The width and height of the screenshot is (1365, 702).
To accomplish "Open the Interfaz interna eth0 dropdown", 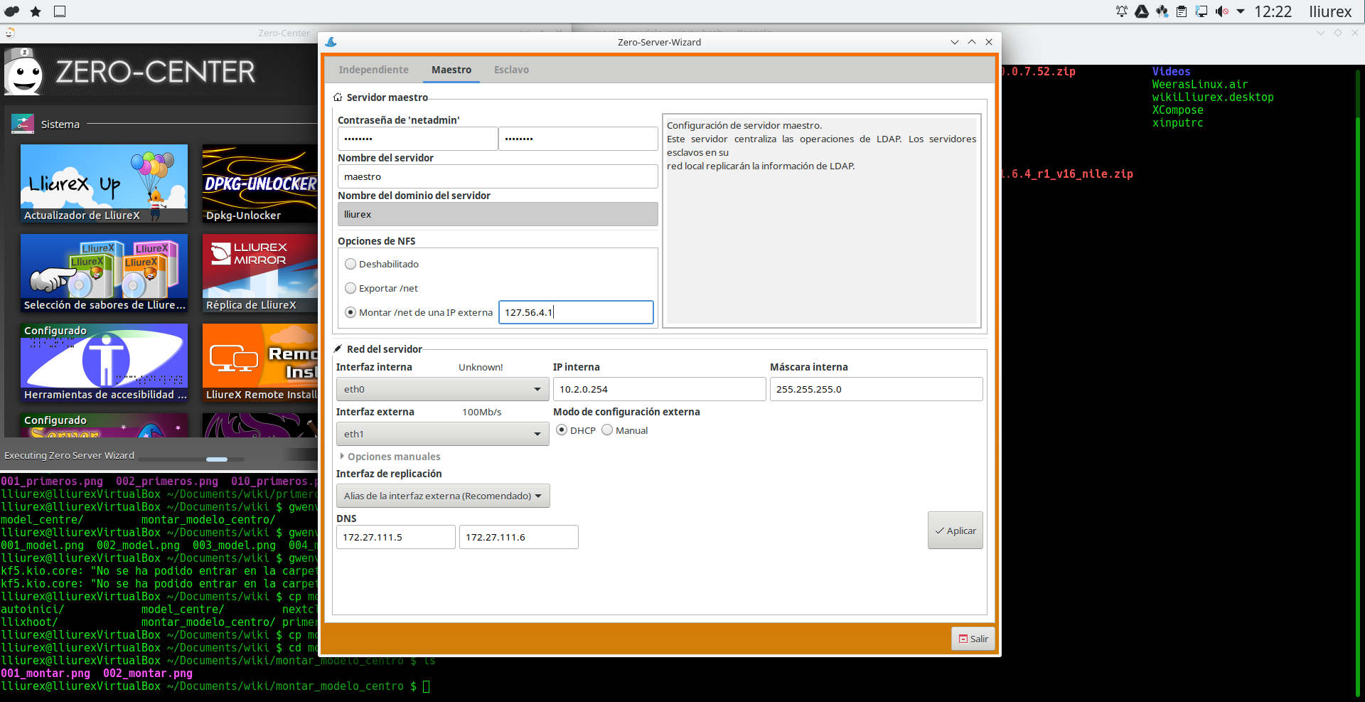I will click(442, 389).
